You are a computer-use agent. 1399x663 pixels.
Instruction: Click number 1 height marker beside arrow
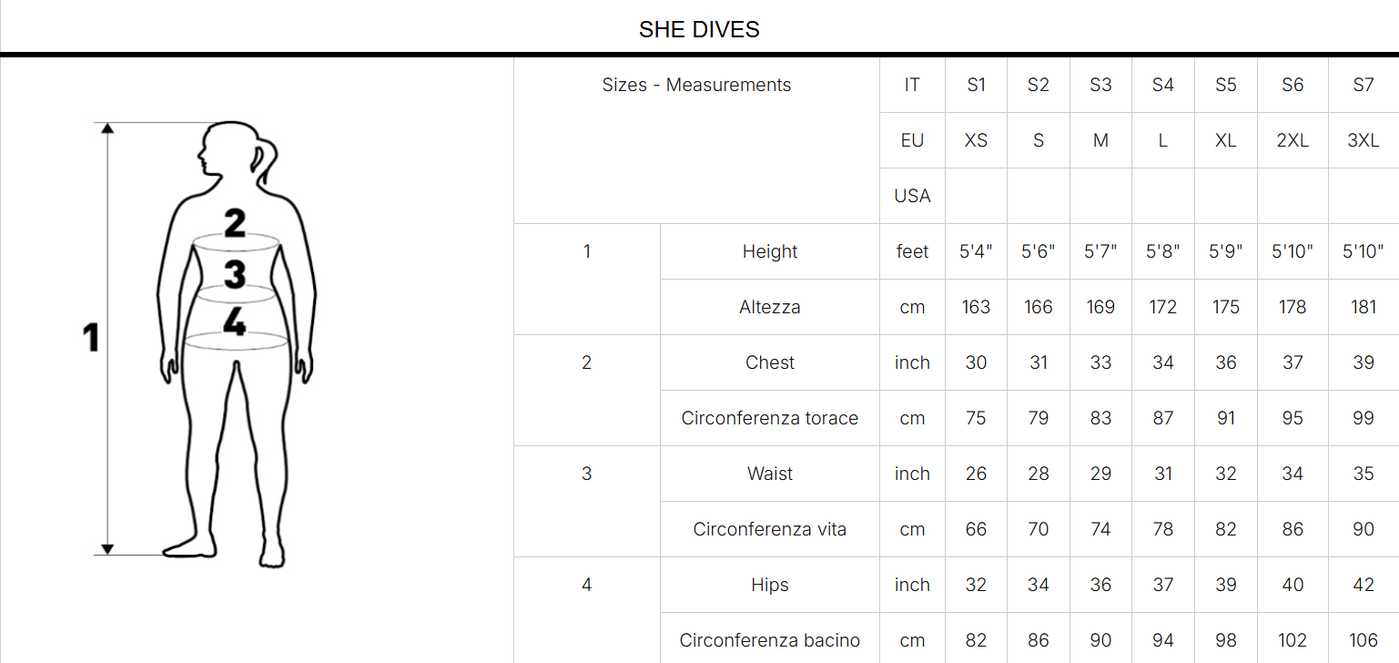(x=91, y=338)
